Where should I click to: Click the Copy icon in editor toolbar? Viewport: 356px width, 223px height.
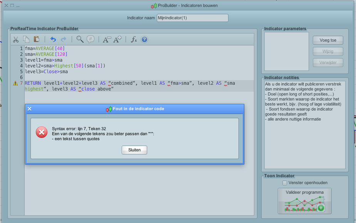26,39
